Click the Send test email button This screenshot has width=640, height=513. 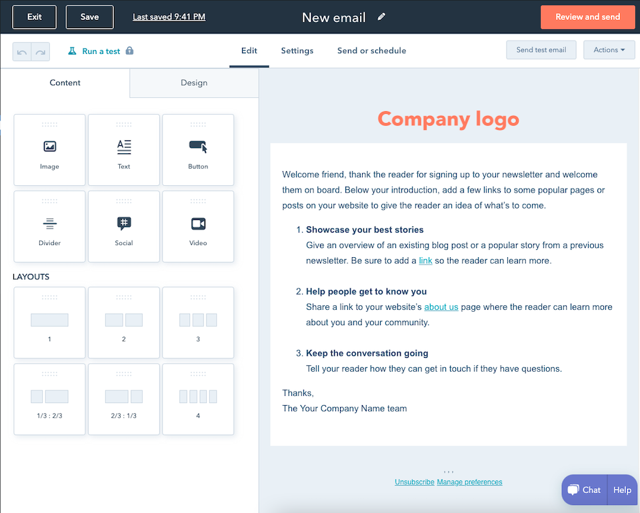click(541, 49)
